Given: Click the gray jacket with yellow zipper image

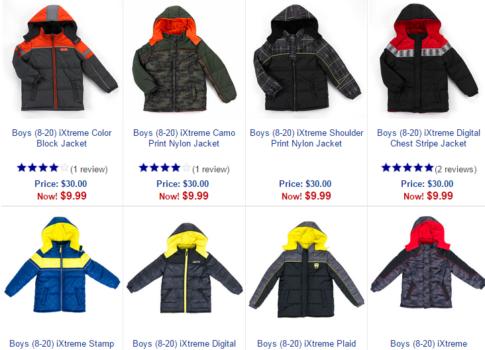Looking at the screenshot, I should click(x=185, y=268).
